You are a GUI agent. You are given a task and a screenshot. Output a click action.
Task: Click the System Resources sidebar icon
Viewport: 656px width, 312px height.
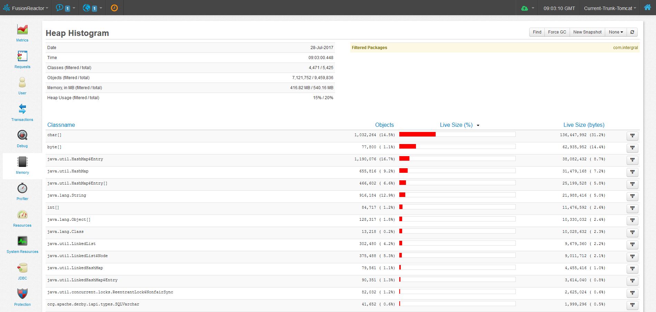pos(22,242)
